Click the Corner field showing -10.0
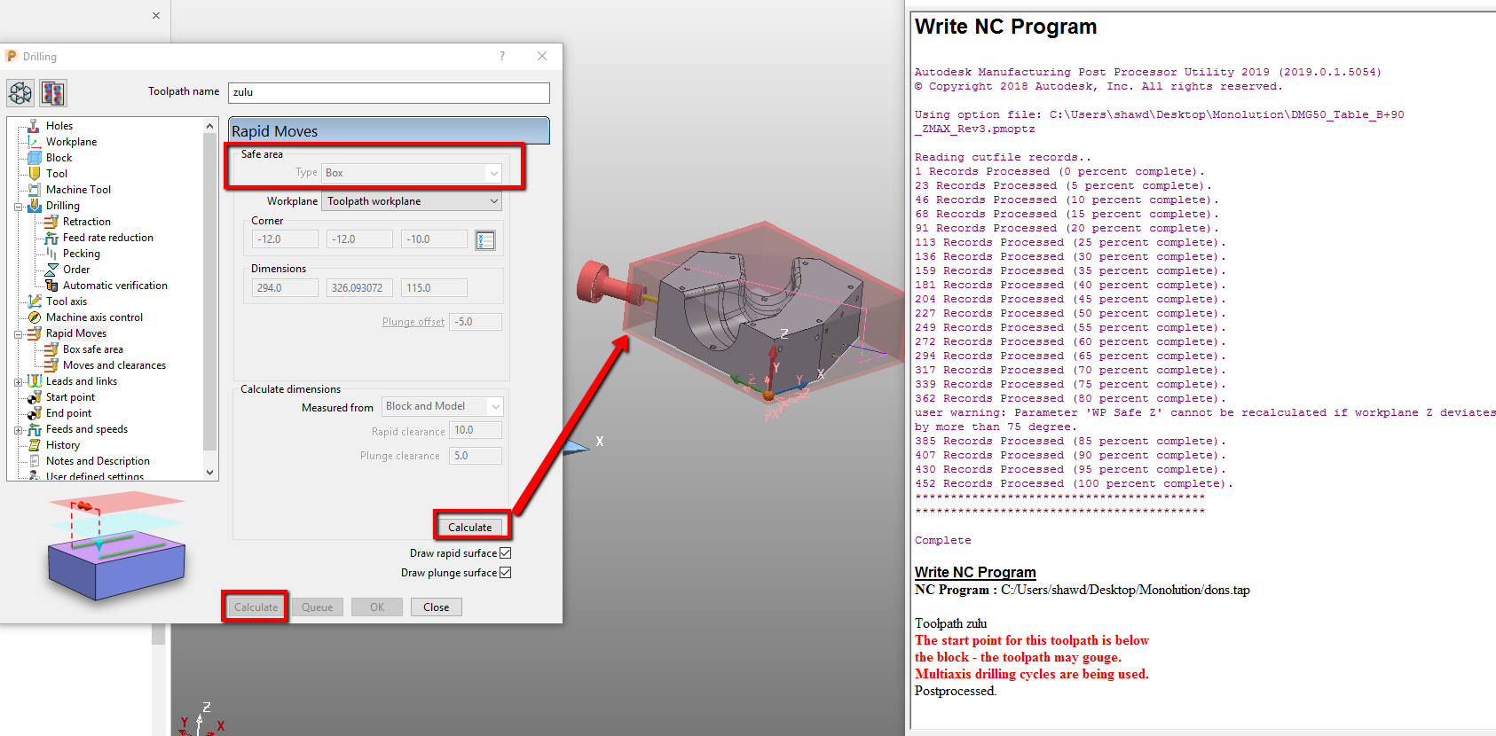 435,239
